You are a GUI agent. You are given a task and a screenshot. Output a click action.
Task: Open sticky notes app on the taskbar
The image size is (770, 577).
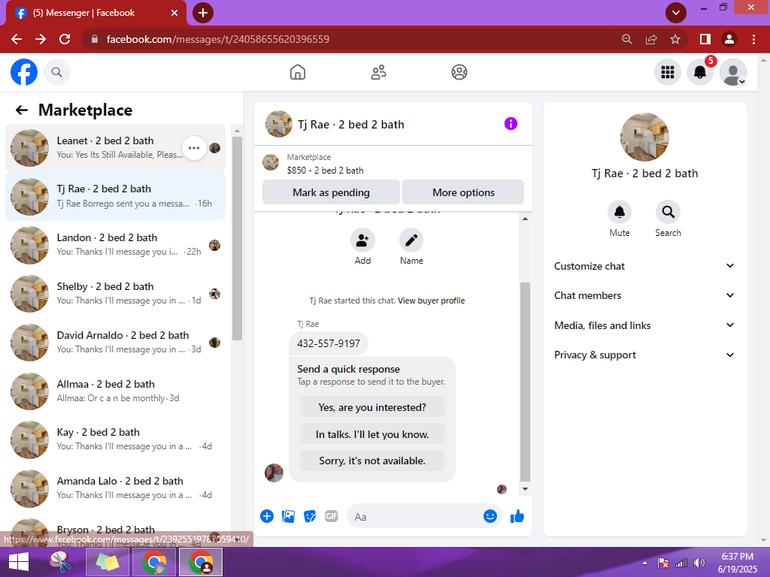(x=108, y=562)
